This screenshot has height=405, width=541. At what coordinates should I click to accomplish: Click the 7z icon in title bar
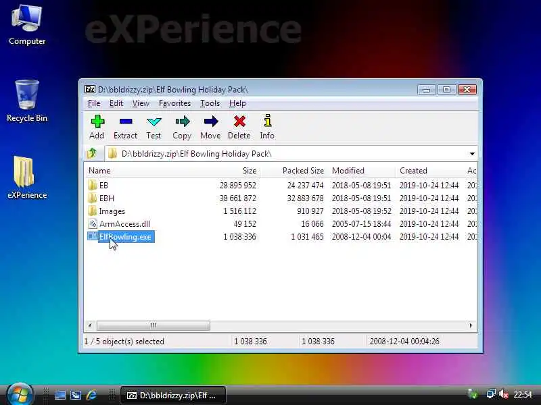pos(90,90)
